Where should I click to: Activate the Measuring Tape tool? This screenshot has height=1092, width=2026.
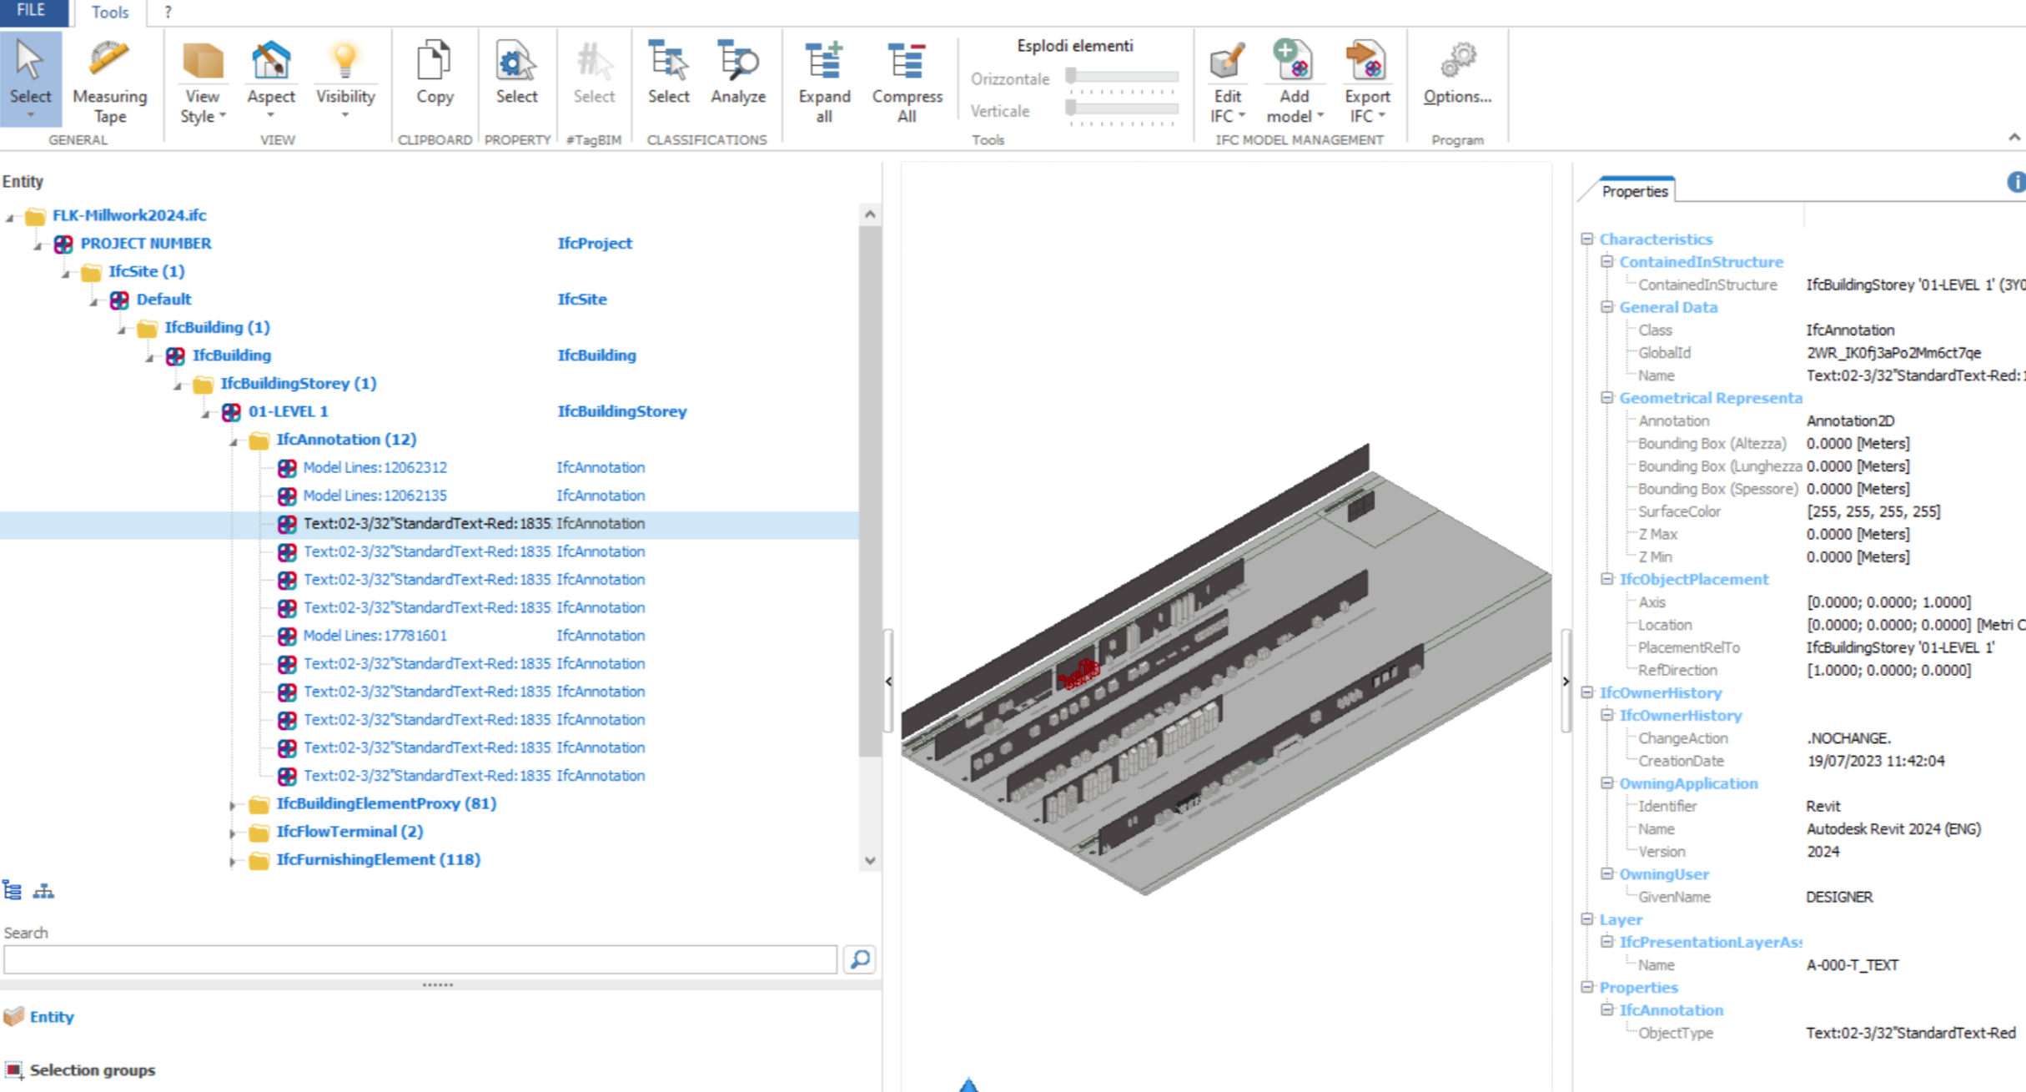109,79
